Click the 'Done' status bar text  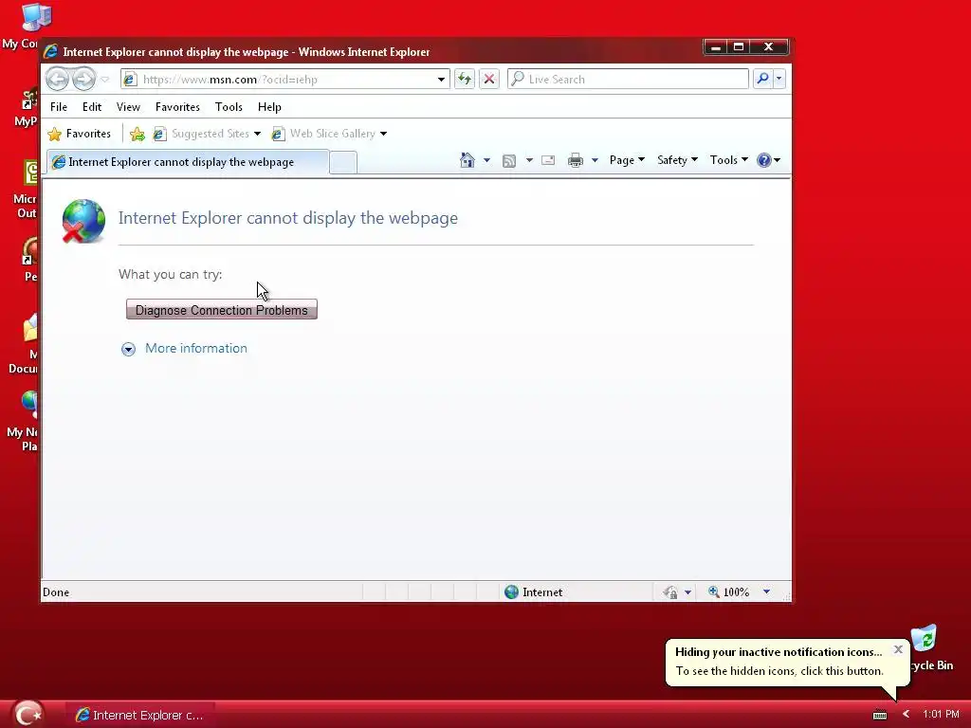tap(56, 592)
